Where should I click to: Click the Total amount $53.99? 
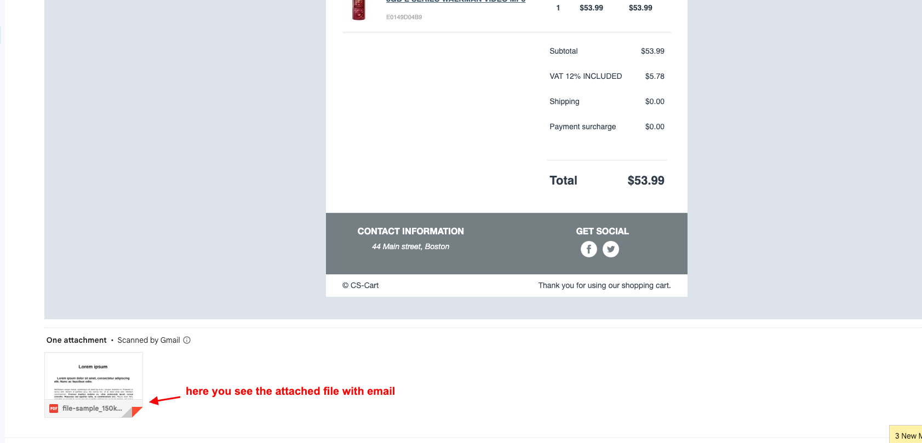[645, 181]
